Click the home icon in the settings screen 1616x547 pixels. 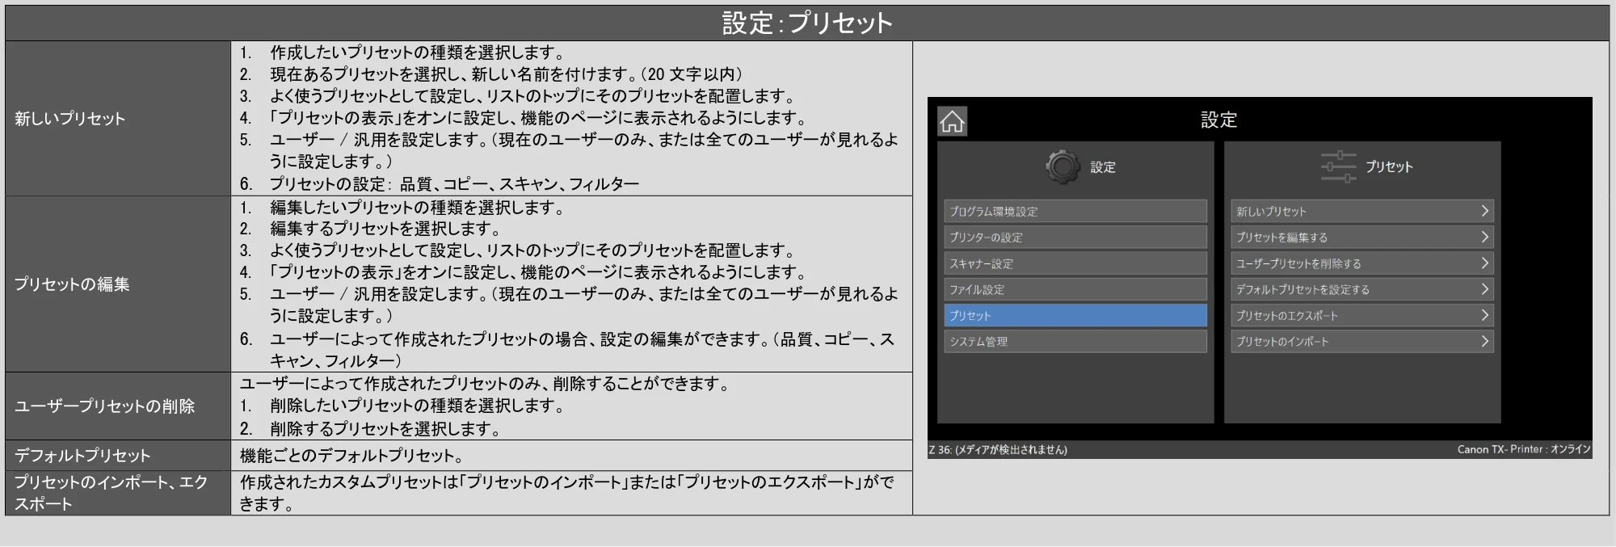tap(952, 122)
